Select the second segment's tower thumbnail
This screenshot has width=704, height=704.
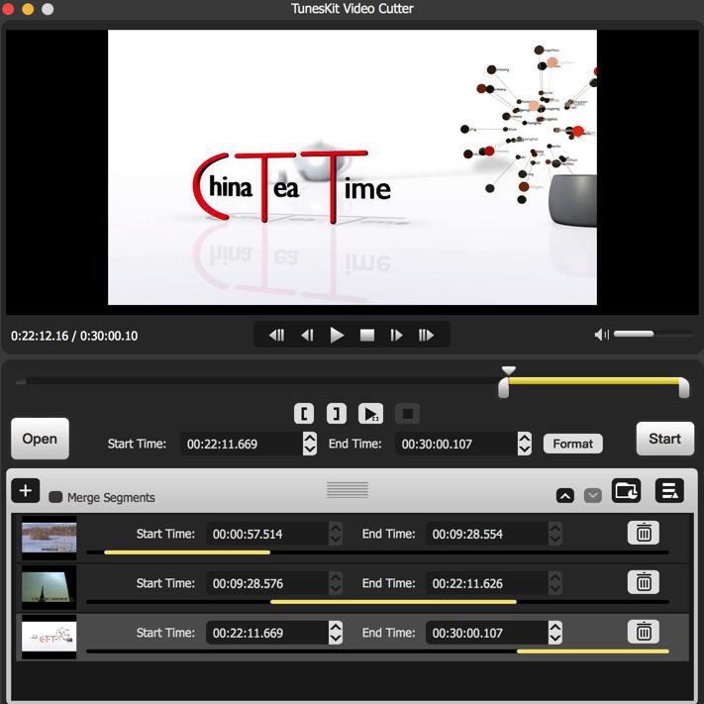click(x=49, y=587)
